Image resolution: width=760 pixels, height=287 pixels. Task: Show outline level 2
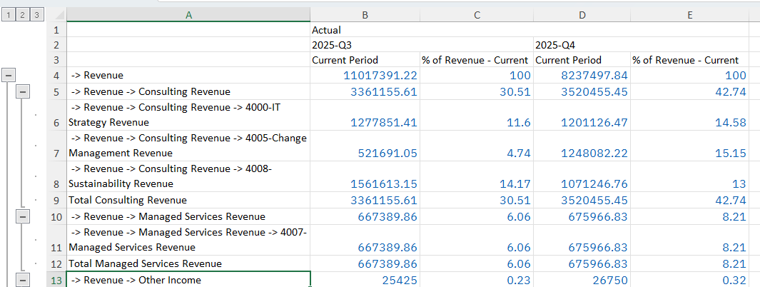coord(22,16)
